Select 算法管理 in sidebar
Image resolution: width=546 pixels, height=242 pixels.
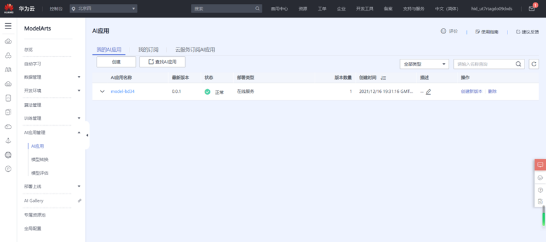tap(33, 105)
